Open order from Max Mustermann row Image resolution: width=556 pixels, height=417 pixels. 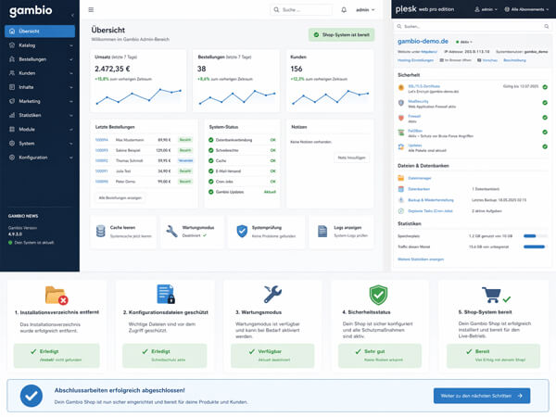click(x=144, y=140)
